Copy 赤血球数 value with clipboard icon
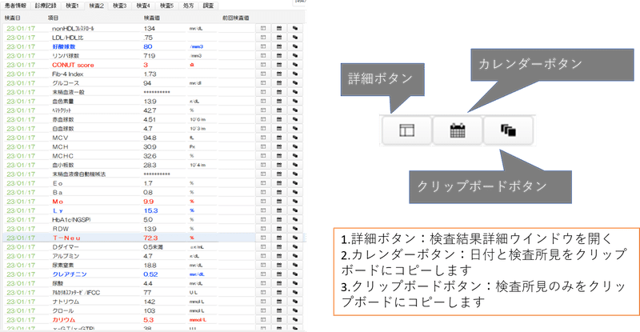The width and height of the screenshot is (640, 332). coord(295,119)
